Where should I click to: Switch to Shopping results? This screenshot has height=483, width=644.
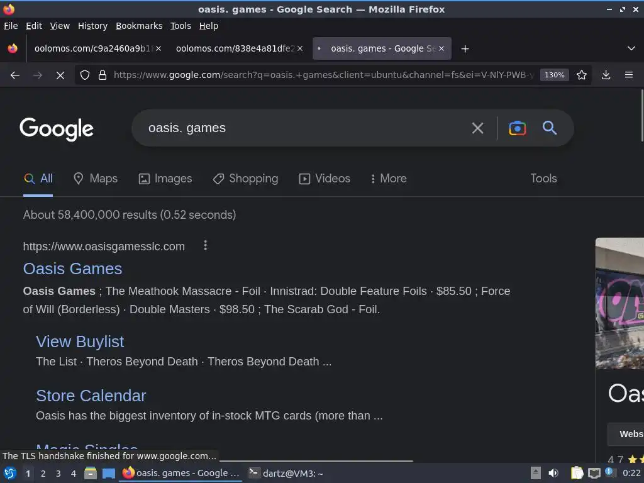[x=246, y=178]
